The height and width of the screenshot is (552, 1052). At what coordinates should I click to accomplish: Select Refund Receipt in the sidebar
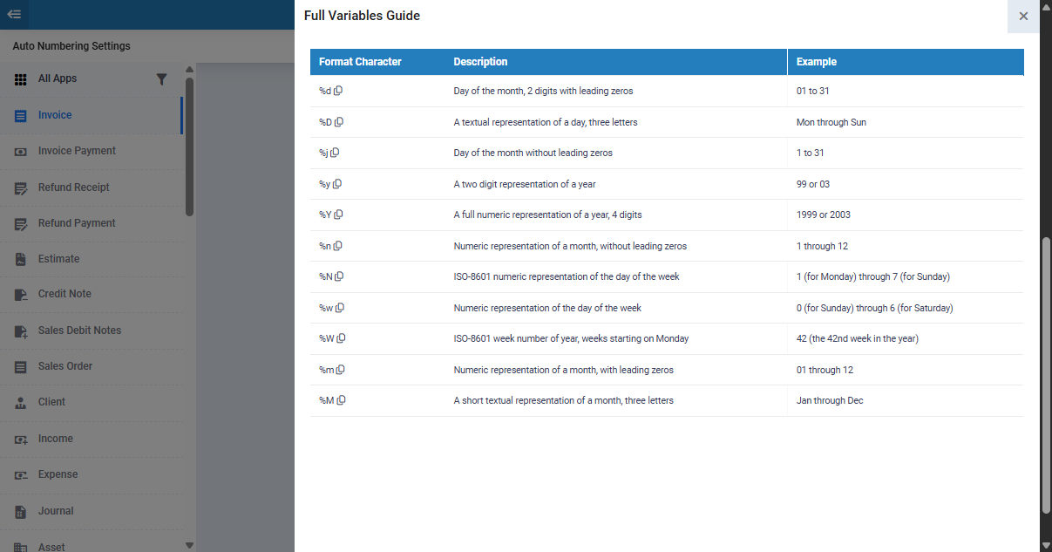click(73, 187)
